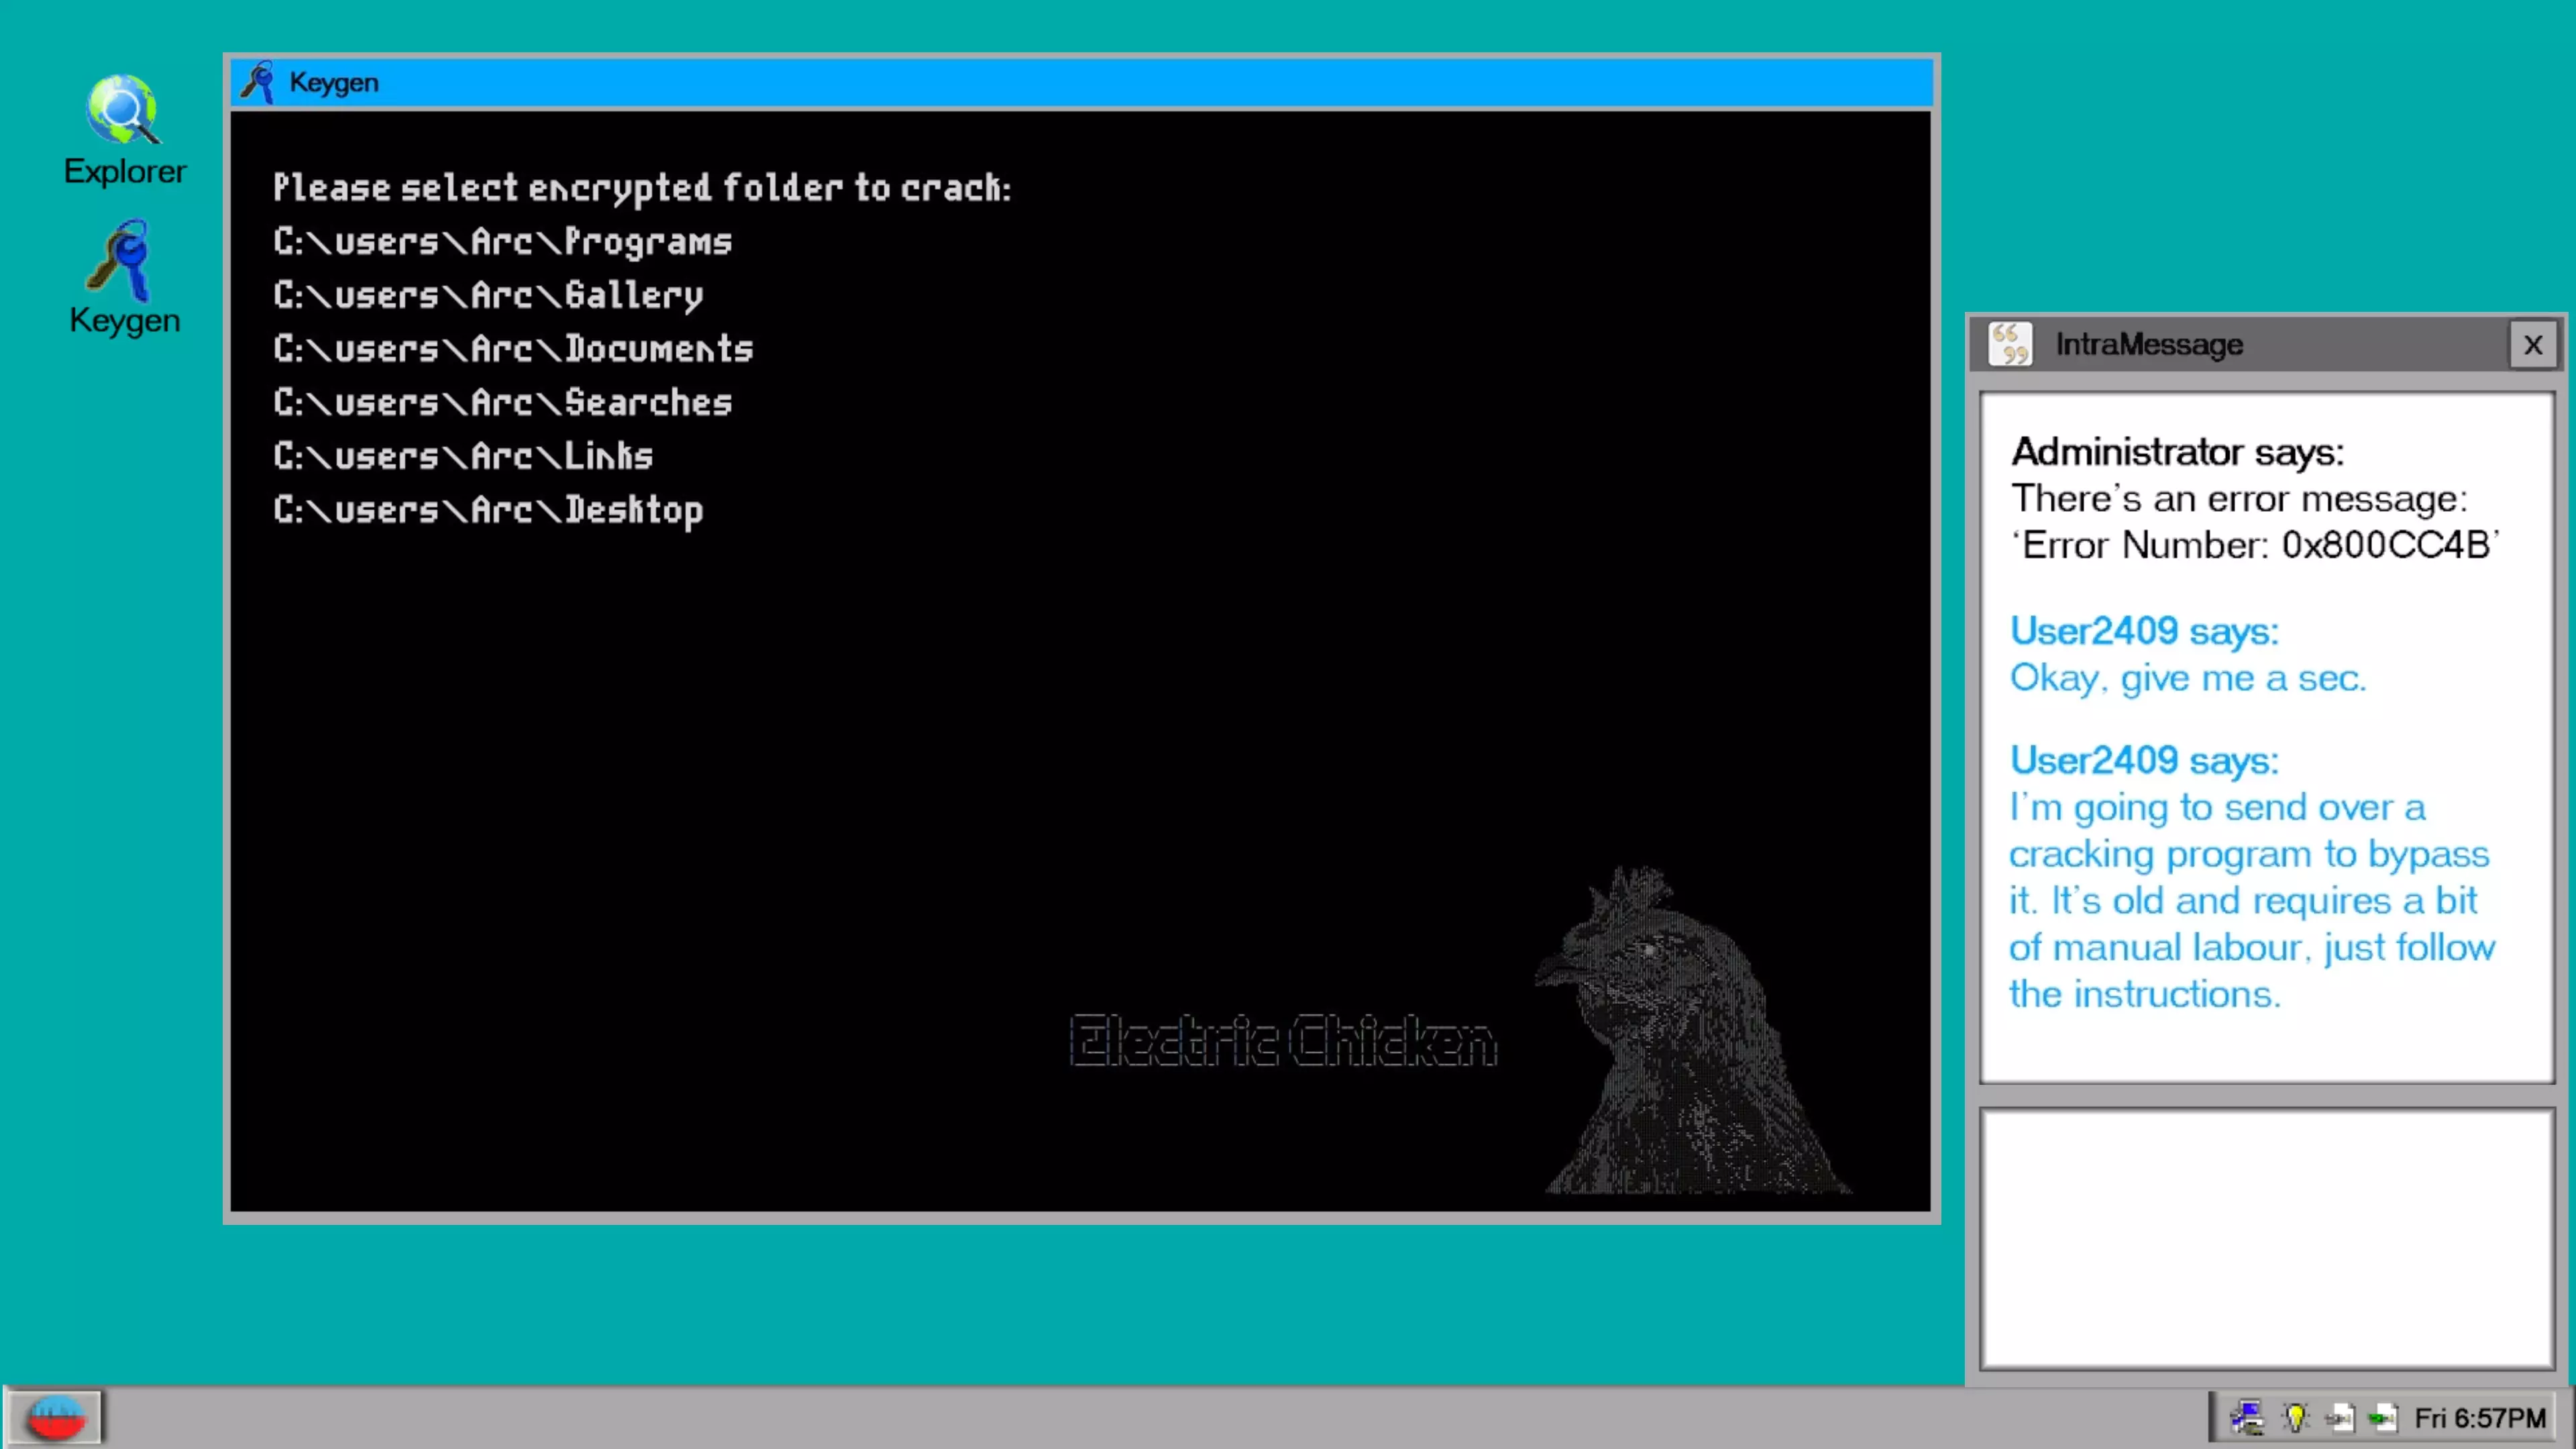Choose the C:\users\Arc\Documents folder
The height and width of the screenshot is (1449, 2576).
[513, 349]
